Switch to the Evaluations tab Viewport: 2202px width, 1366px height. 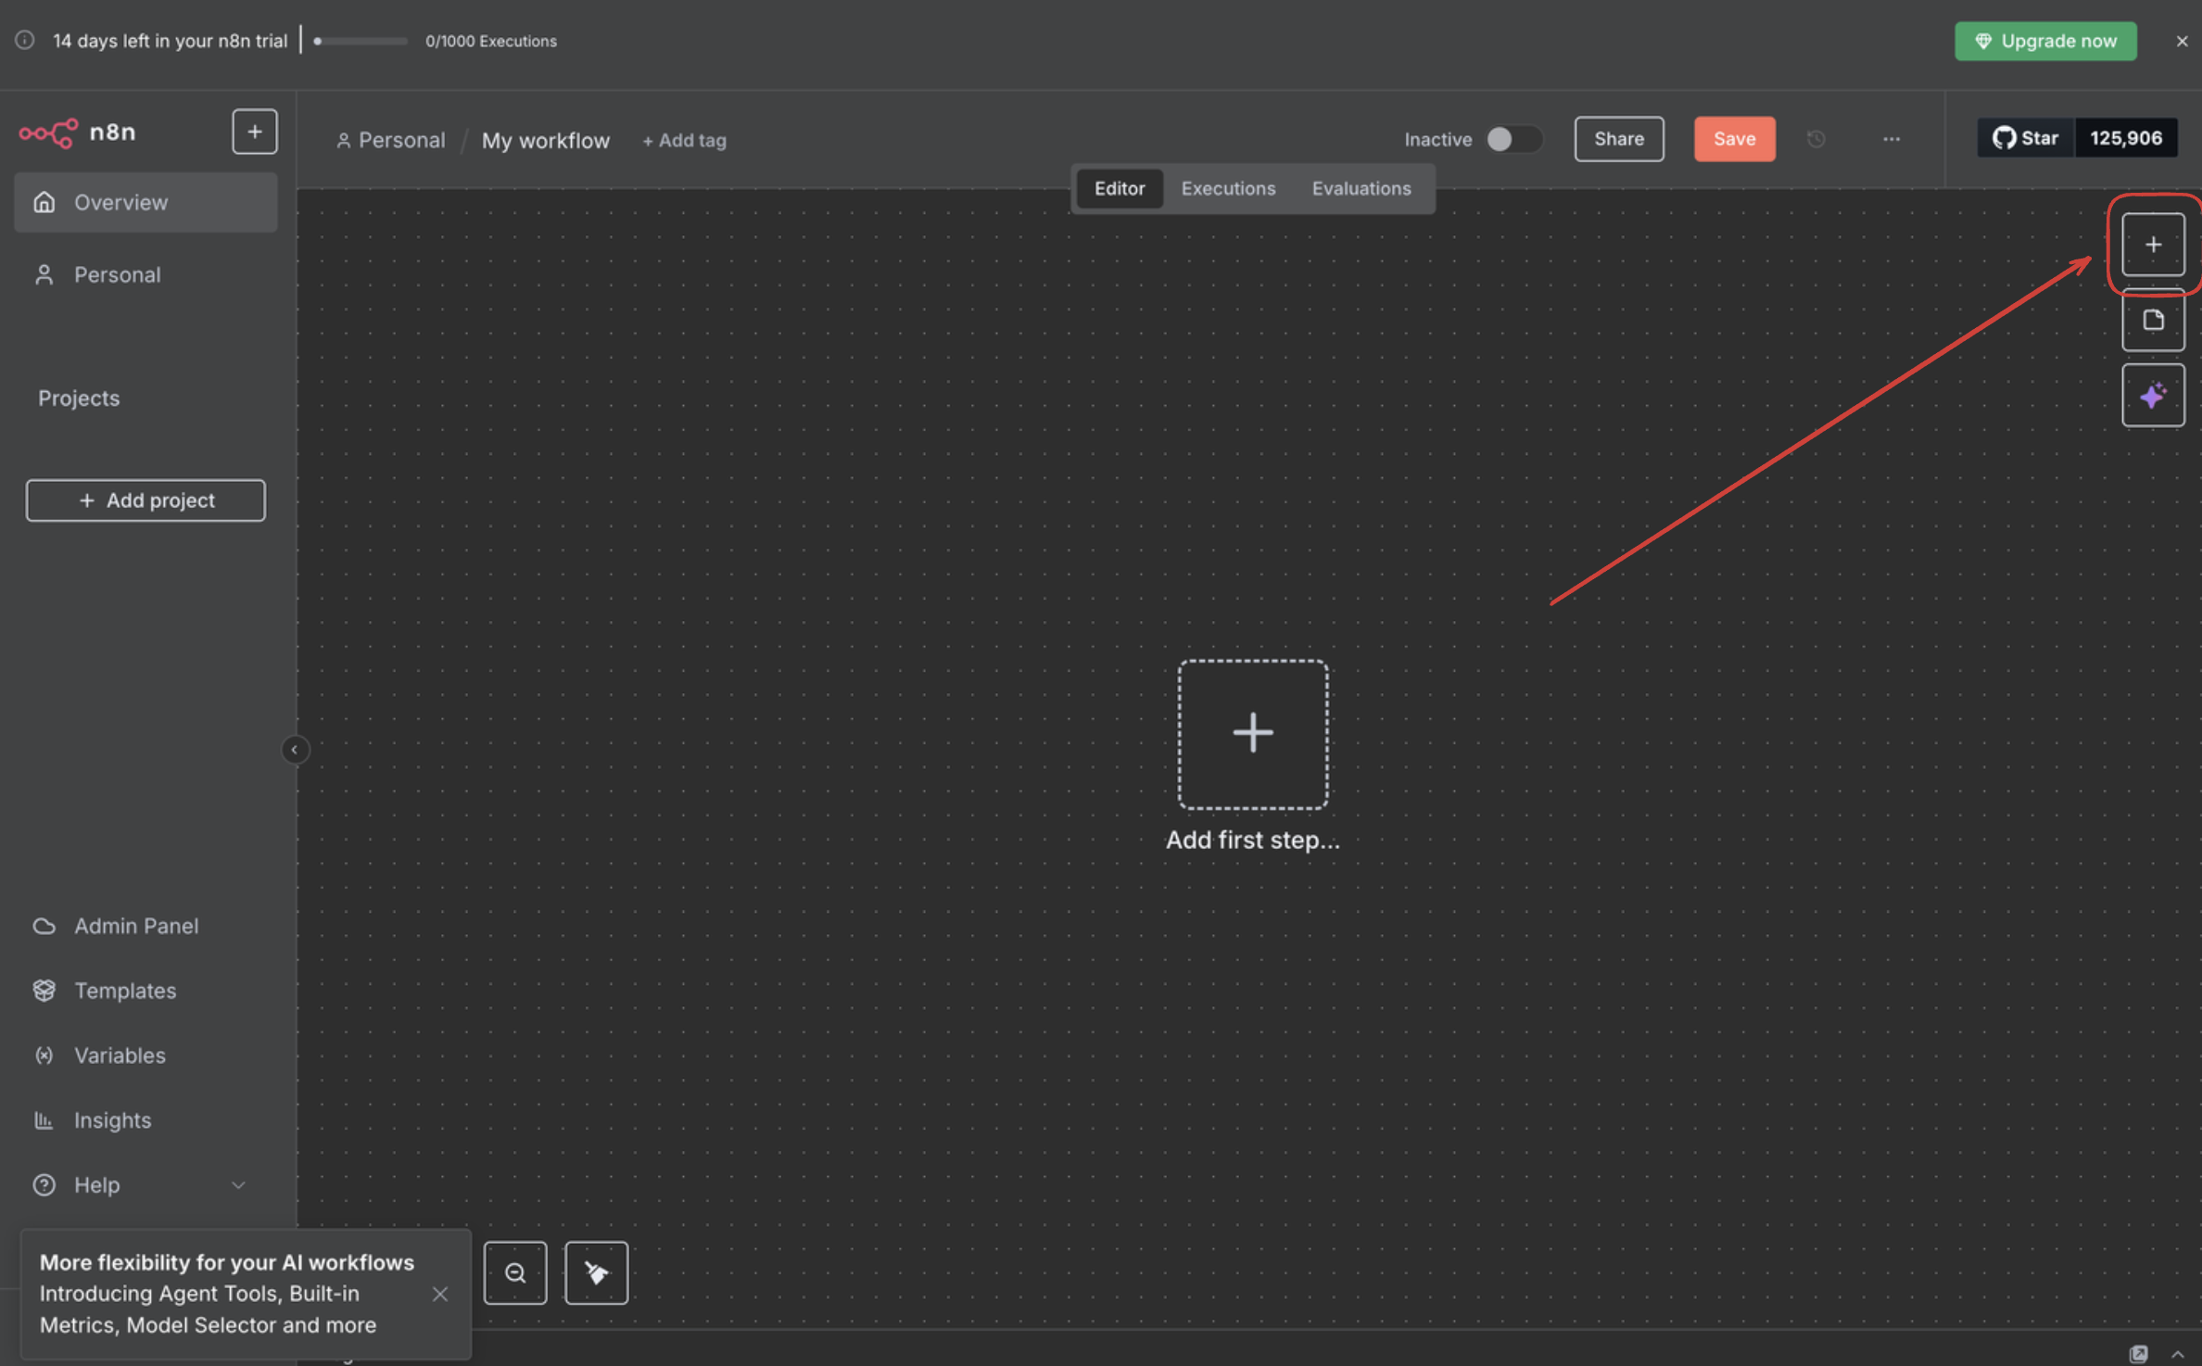[x=1360, y=188]
